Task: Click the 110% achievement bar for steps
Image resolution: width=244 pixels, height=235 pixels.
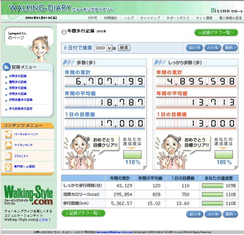Action: coord(132,155)
